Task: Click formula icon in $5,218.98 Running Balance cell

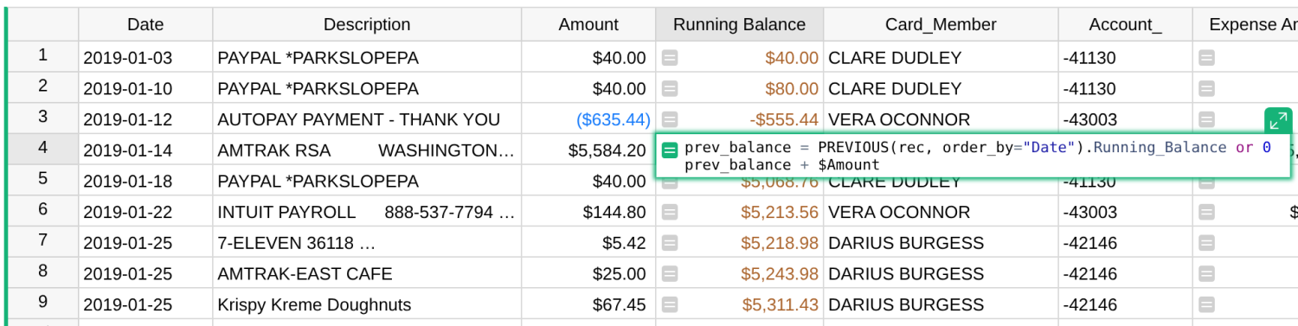Action: pos(670,243)
